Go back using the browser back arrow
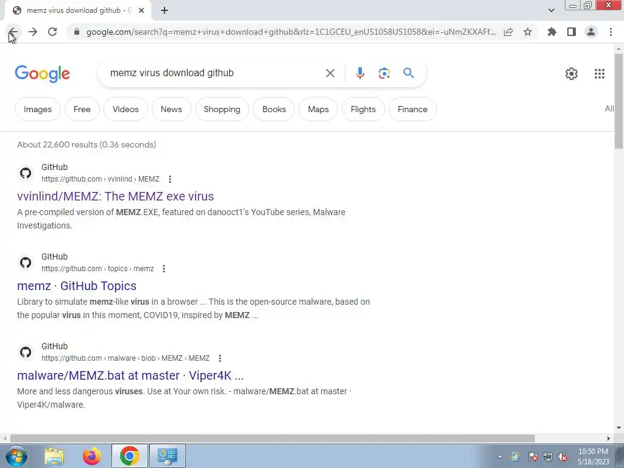Screen dimensions: 624x468 (13, 32)
